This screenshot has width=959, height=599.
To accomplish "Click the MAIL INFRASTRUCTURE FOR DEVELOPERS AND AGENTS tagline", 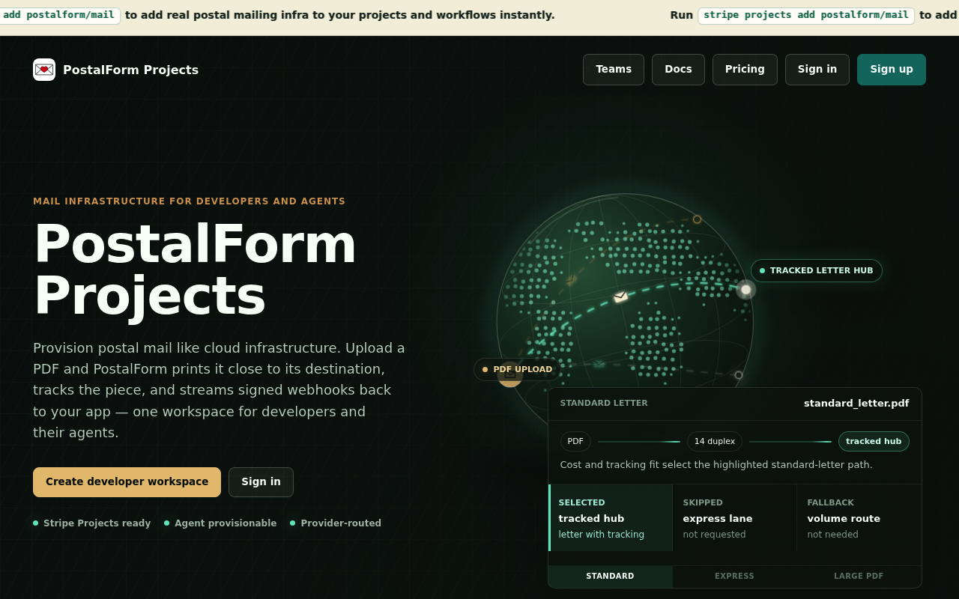I will (x=190, y=201).
